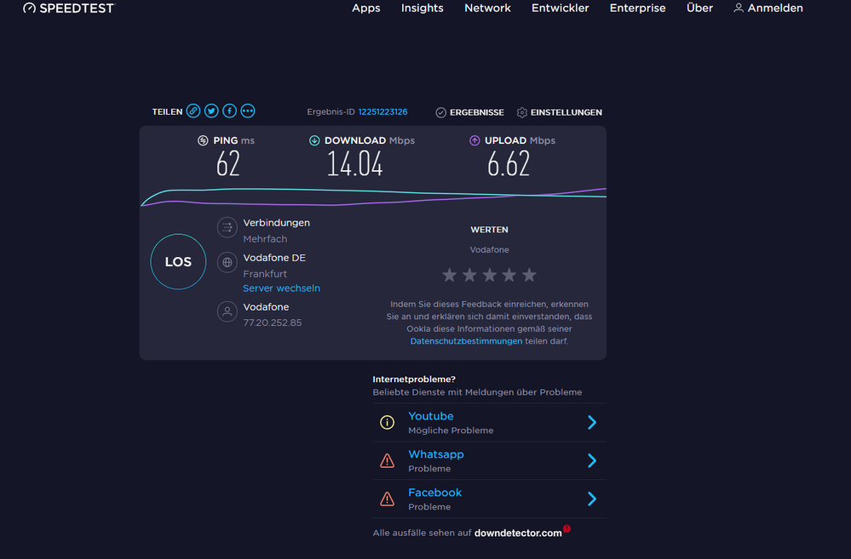This screenshot has height=559, width=851.
Task: Click the info icon beside Youtube
Action: coord(387,422)
